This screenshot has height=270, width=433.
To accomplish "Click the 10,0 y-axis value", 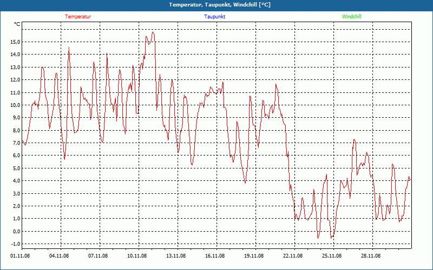I will pos(15,105).
